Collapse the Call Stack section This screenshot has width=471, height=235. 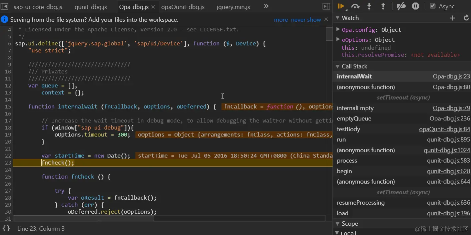pos(338,66)
